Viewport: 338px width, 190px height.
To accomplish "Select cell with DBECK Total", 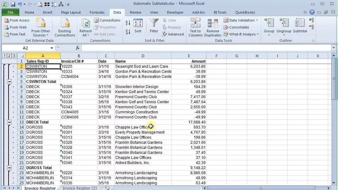I will point(43,122).
